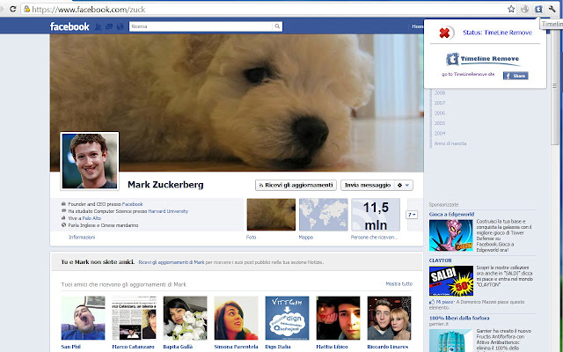Open Facebook notifications globe icon
The image size is (563, 352).
120,26
